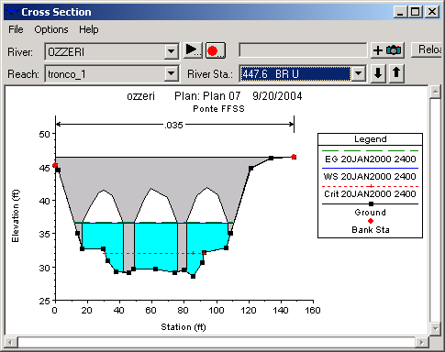Screen dimensions: 445x352
Task: Open the Options menu
Action: tap(51, 29)
